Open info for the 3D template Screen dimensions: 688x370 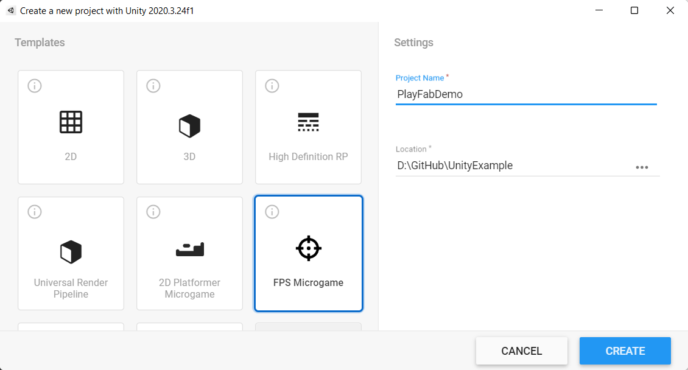click(x=153, y=85)
